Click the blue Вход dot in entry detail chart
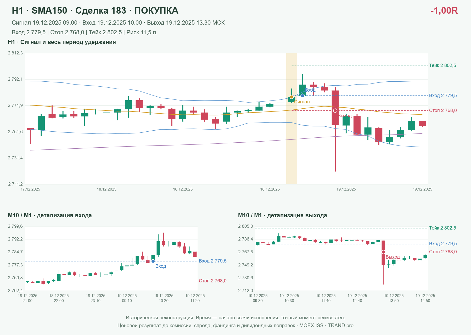 (x=153, y=261)
